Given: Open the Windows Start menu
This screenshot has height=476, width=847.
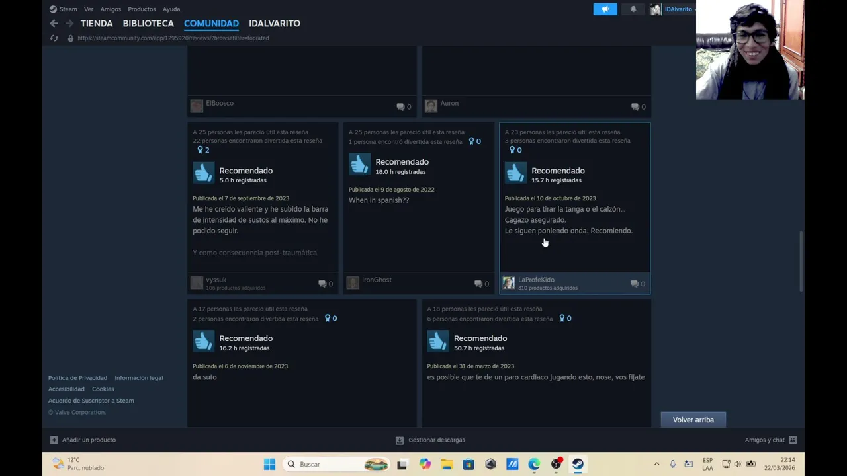Looking at the screenshot, I should click(269, 464).
